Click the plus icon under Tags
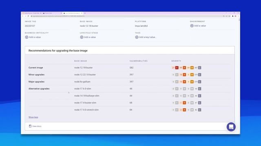 pyautogui.click(x=137, y=37)
